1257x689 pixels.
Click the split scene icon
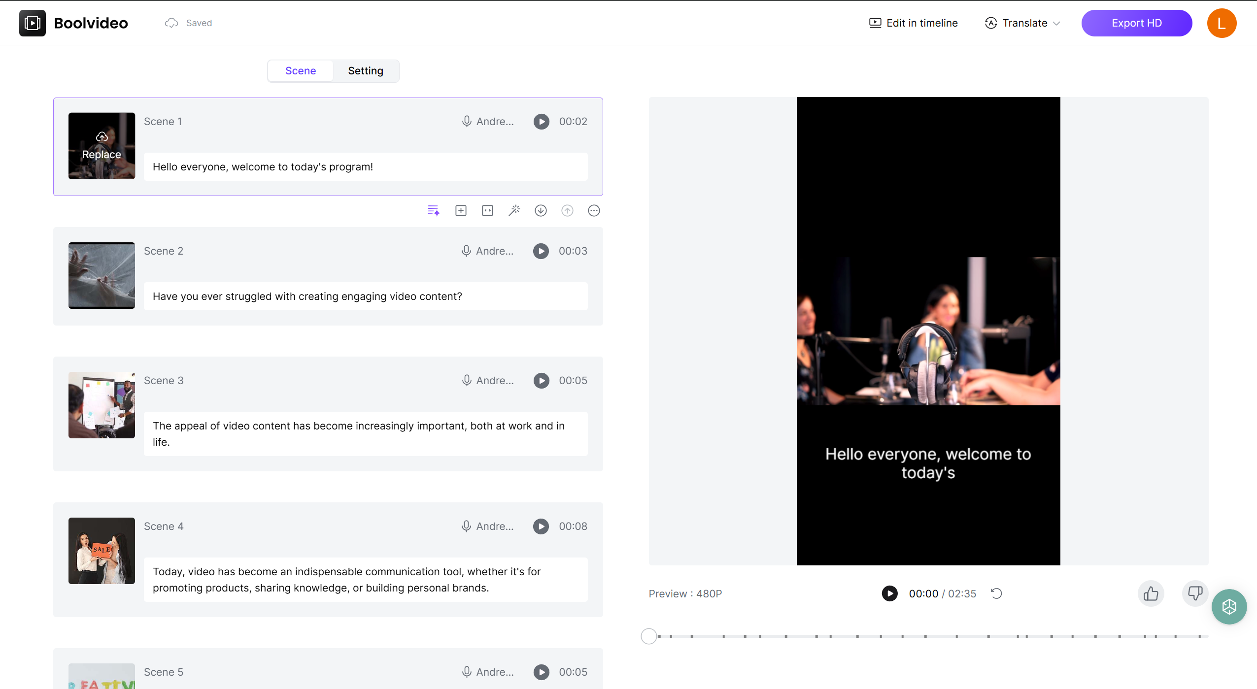487,211
